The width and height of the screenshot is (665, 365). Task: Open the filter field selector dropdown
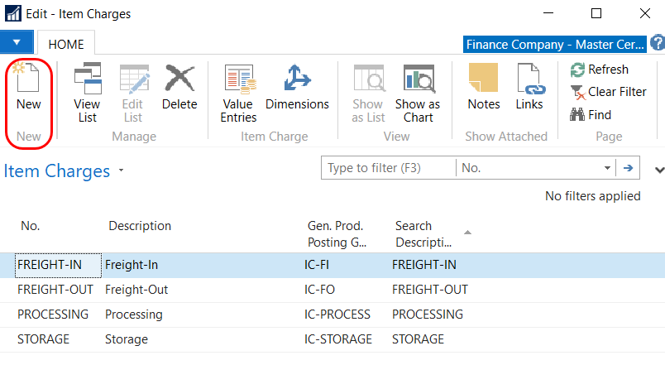[x=608, y=168]
